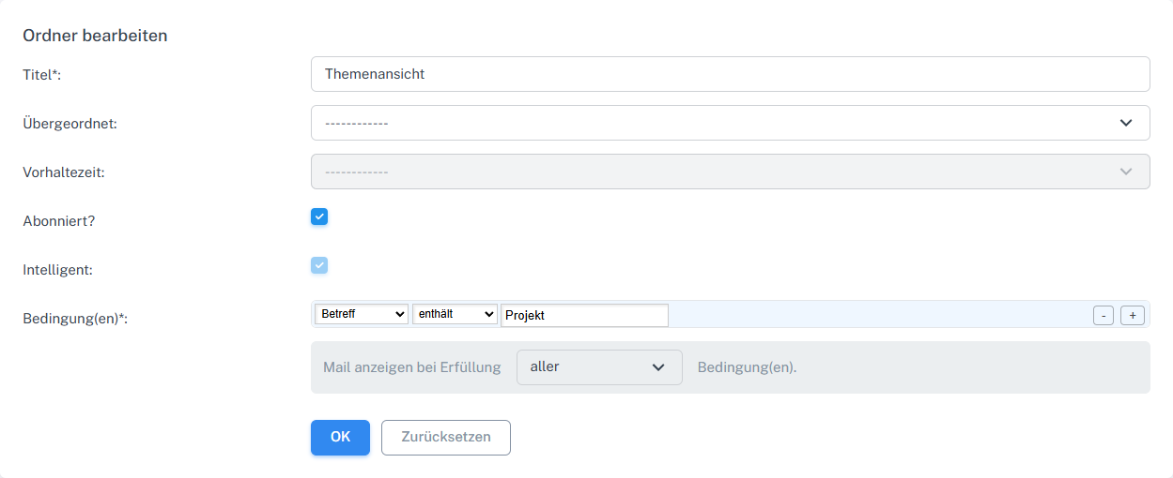The width and height of the screenshot is (1173, 478).
Task: Click the Abonniert? label
Action: [x=59, y=221]
